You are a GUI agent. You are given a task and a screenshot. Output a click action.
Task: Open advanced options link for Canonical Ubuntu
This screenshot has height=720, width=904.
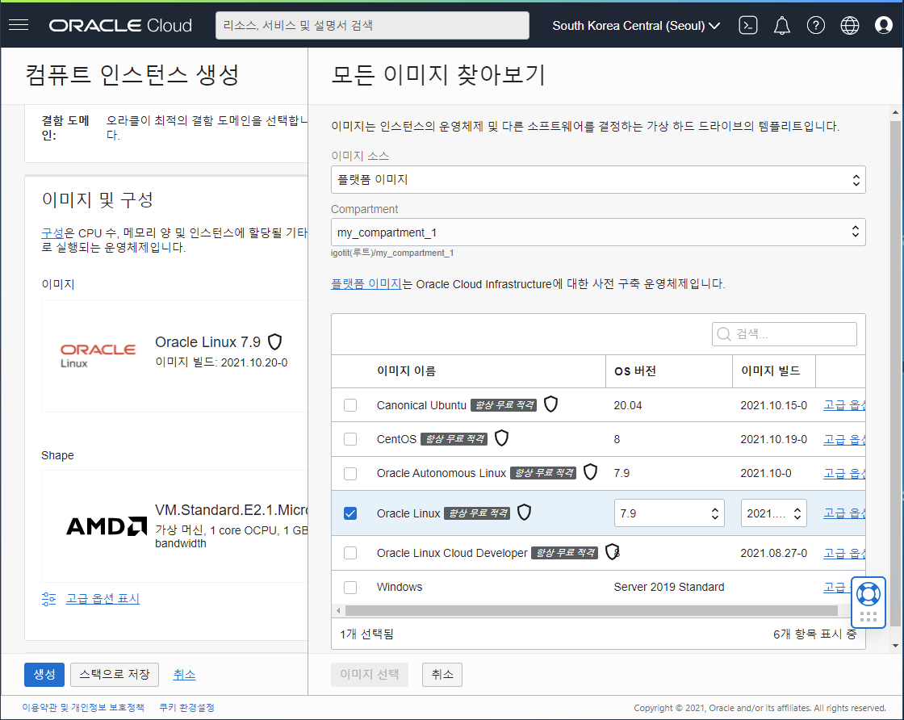click(x=844, y=405)
